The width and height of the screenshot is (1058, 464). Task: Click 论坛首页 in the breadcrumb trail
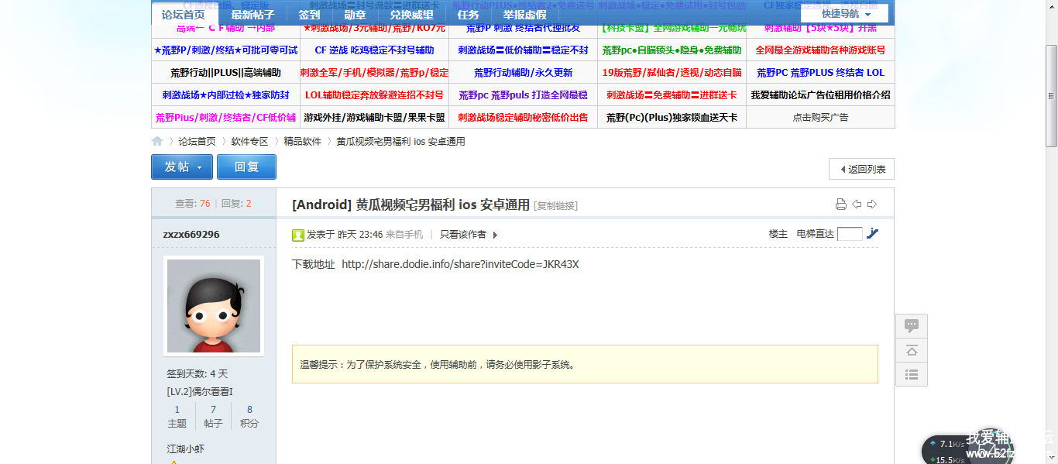[x=197, y=142]
